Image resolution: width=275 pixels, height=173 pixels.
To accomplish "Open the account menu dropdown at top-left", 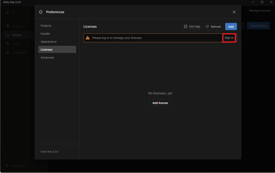I will [10, 12].
